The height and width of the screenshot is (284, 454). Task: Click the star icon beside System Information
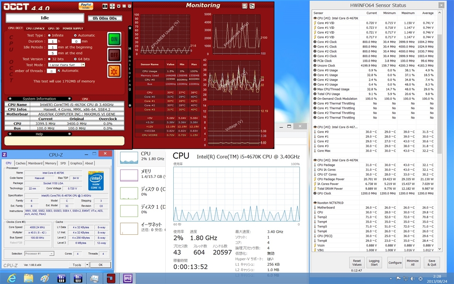tap(10, 99)
